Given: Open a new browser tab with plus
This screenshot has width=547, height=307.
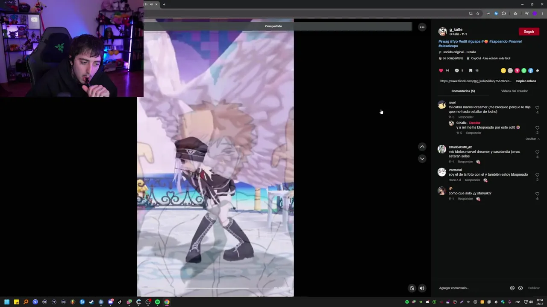Looking at the screenshot, I should 164,4.
